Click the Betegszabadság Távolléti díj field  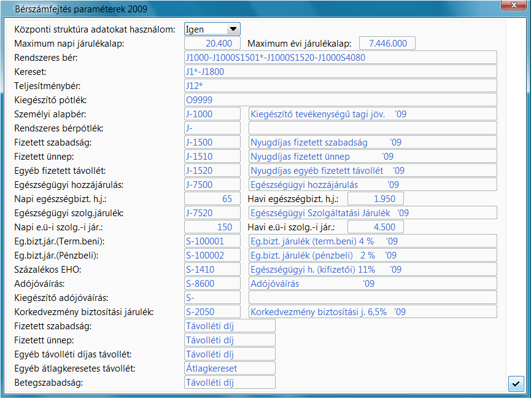230,383
